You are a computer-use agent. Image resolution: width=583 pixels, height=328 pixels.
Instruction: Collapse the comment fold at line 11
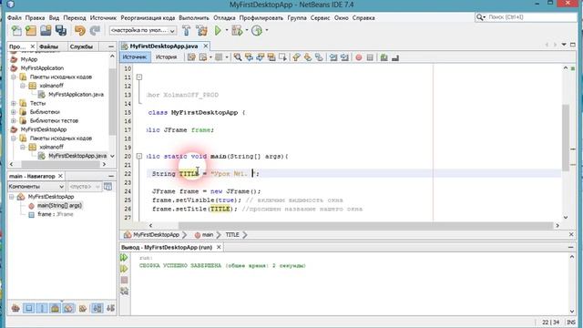tap(139, 77)
